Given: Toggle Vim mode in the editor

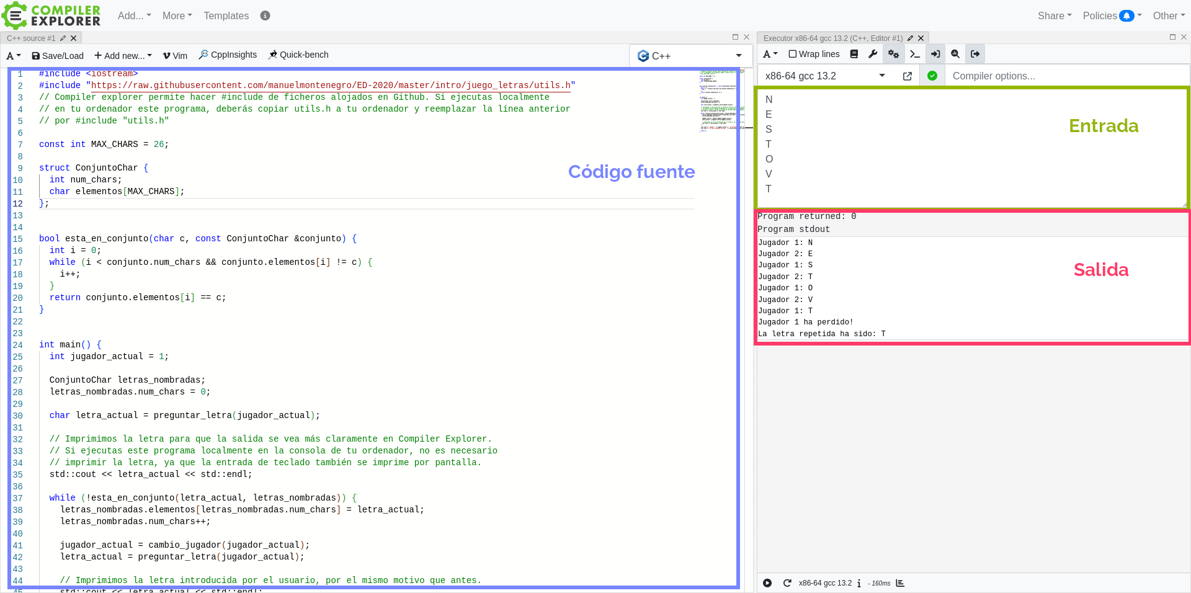Looking at the screenshot, I should pos(175,56).
